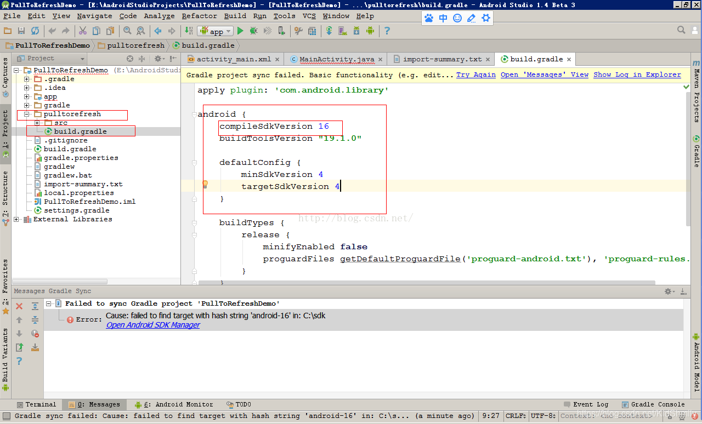Screen dimensions: 702x424
Task: Switch to MainActivity.java tab
Action: pos(337,59)
